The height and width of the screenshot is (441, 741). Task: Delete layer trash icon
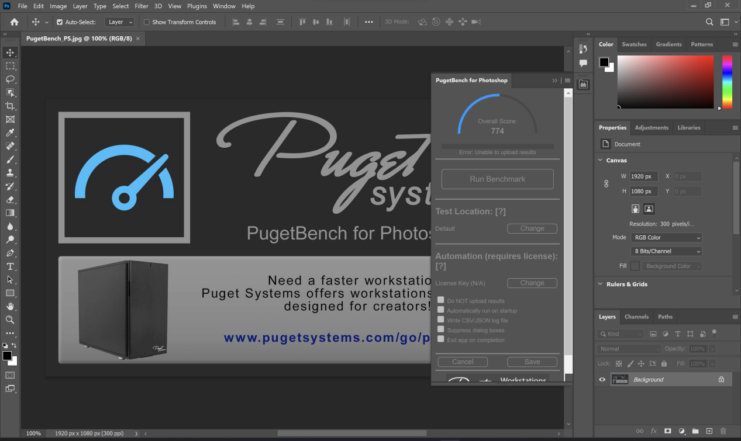tap(723, 431)
